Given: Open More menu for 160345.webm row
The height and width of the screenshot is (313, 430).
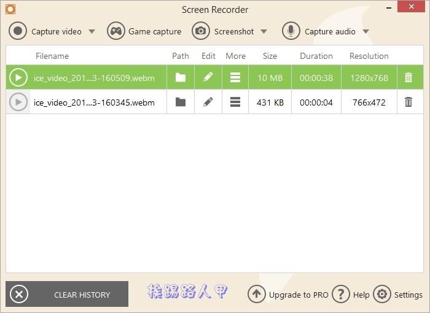Looking at the screenshot, I should point(235,102).
